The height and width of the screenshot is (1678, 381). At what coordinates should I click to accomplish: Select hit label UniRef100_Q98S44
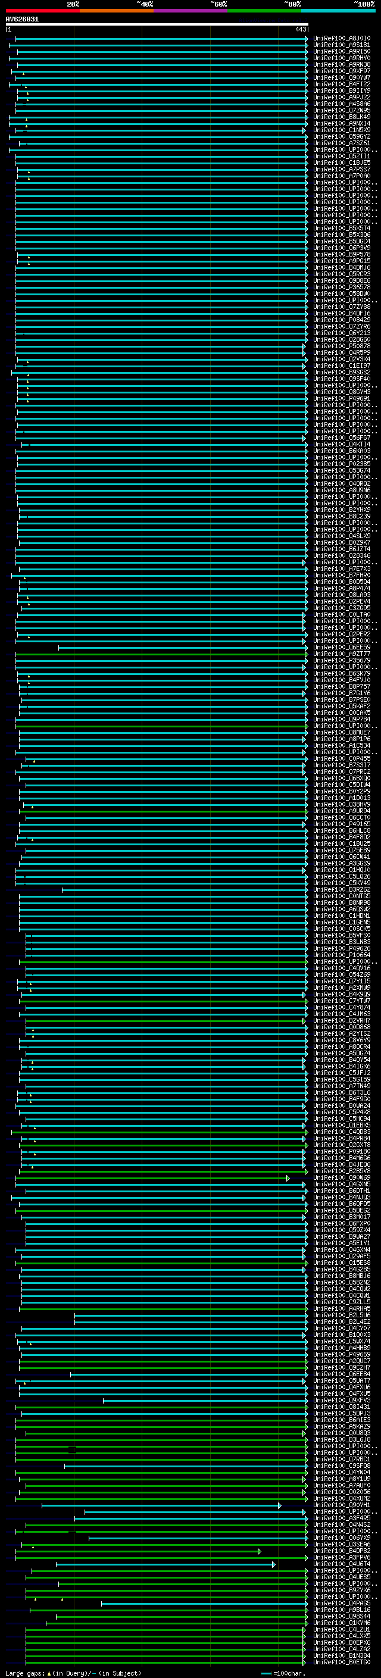[x=342, y=1616]
